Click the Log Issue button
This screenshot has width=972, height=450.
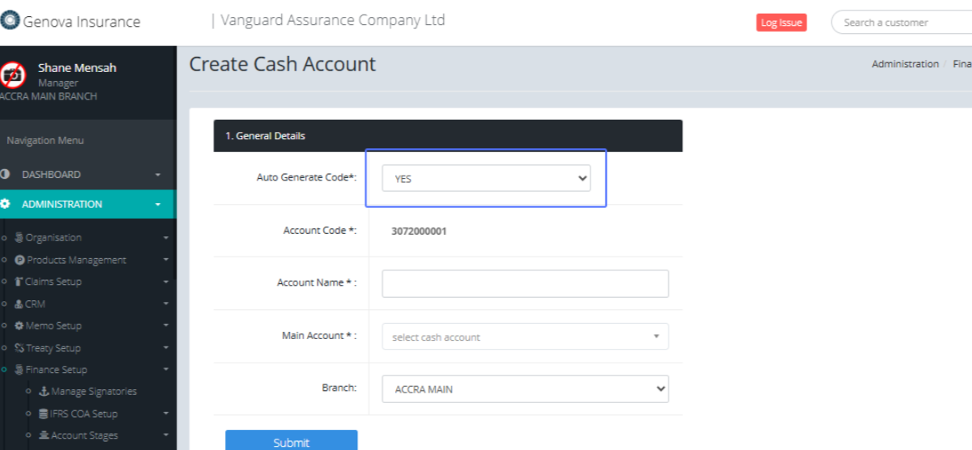click(x=781, y=23)
